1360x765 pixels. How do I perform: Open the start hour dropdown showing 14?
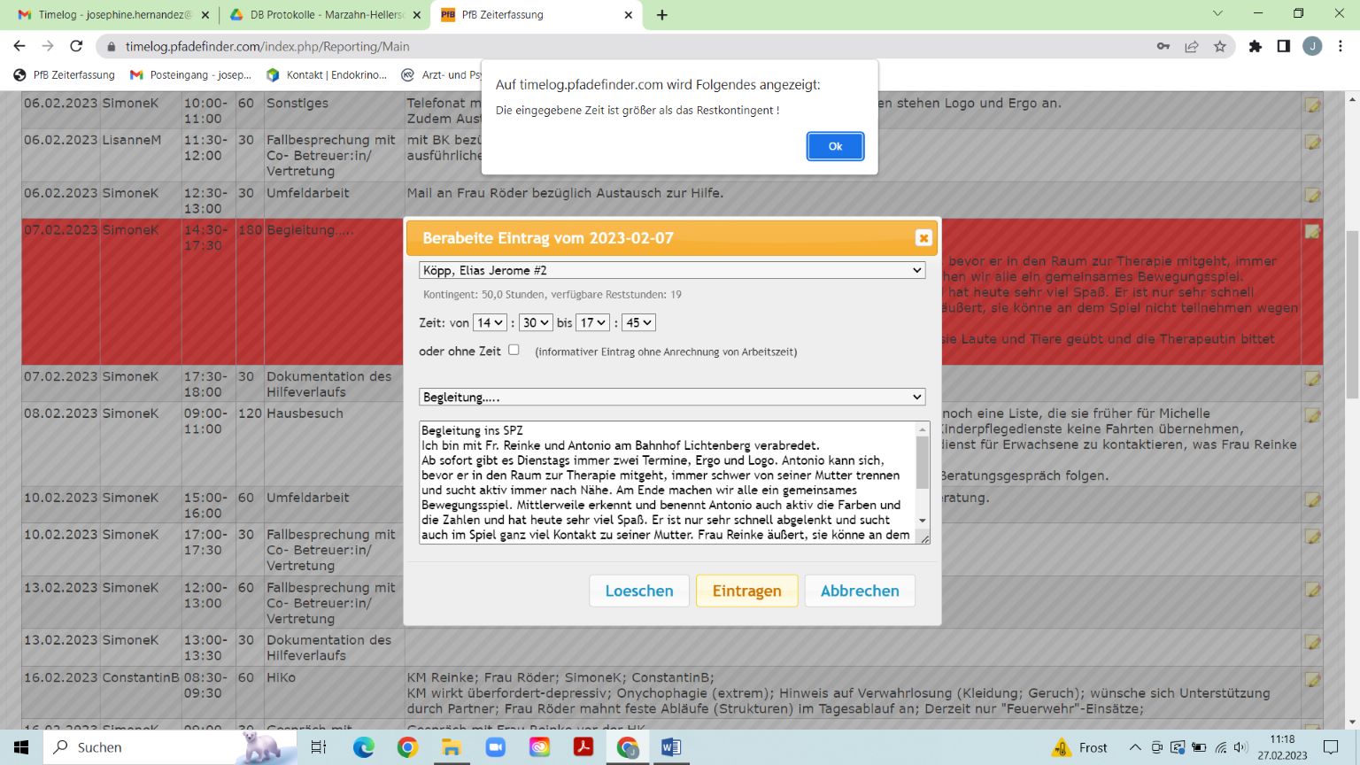coord(490,323)
